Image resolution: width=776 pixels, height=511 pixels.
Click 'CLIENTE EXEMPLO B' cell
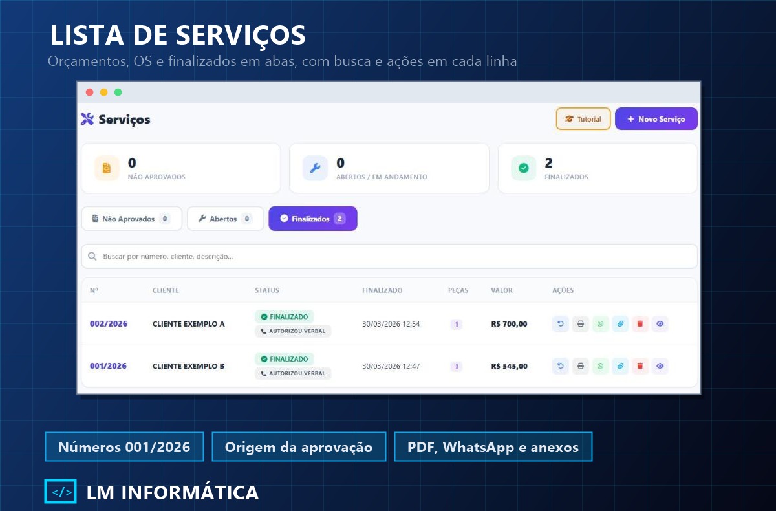click(x=189, y=366)
